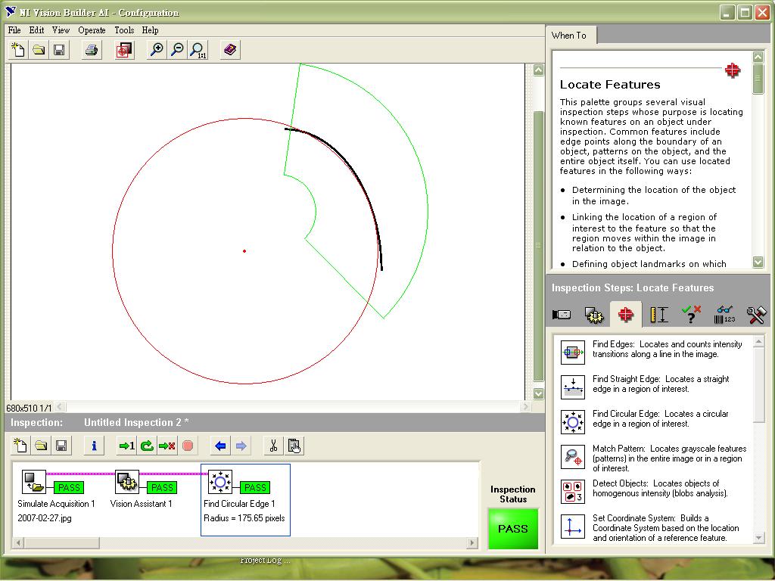Cut the selected step with the scissors icon
The height and width of the screenshot is (581, 775).
click(x=273, y=446)
